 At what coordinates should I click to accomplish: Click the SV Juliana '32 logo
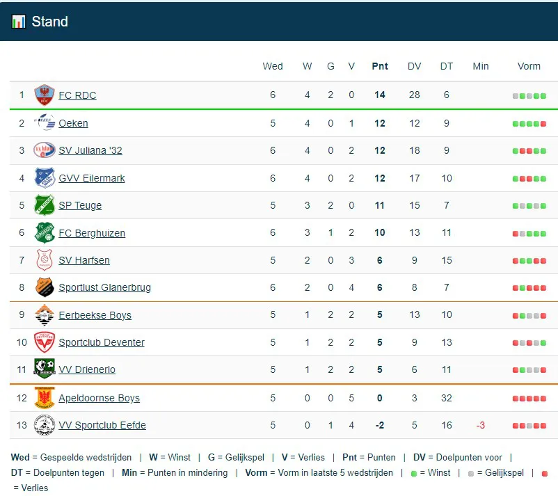(45, 150)
